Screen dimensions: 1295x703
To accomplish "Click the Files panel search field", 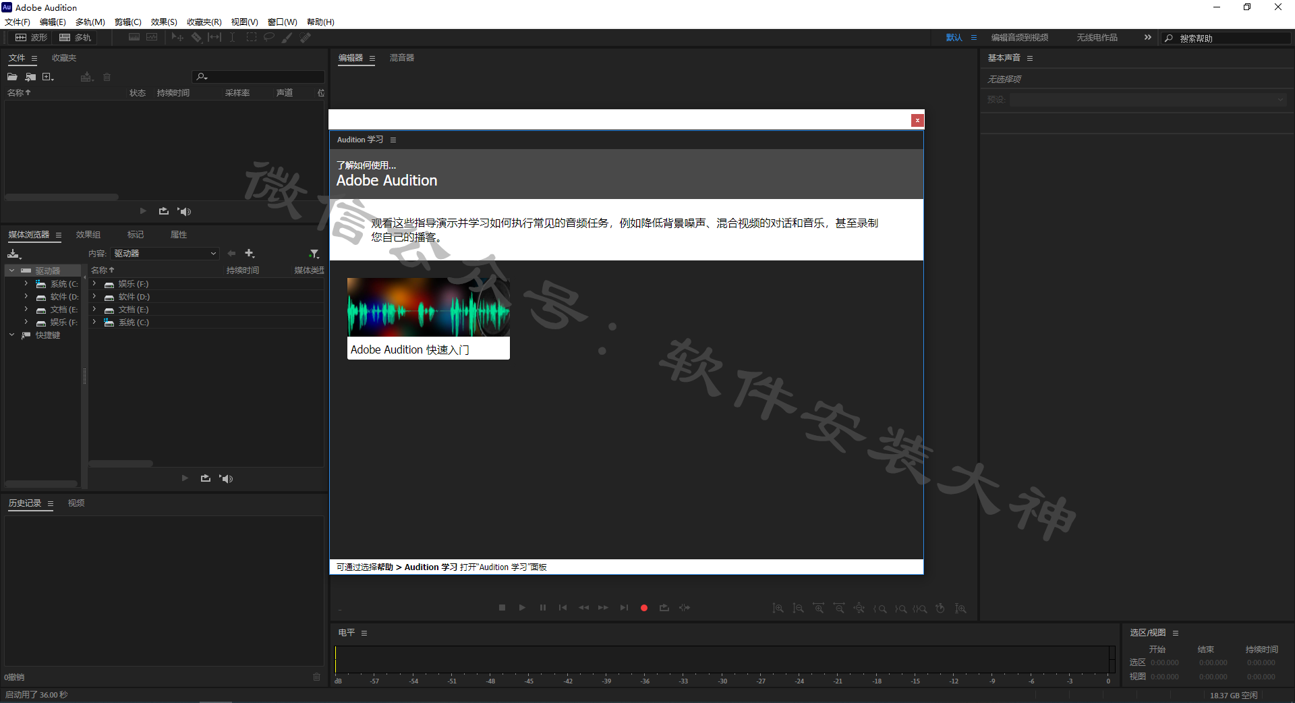I will coord(258,77).
